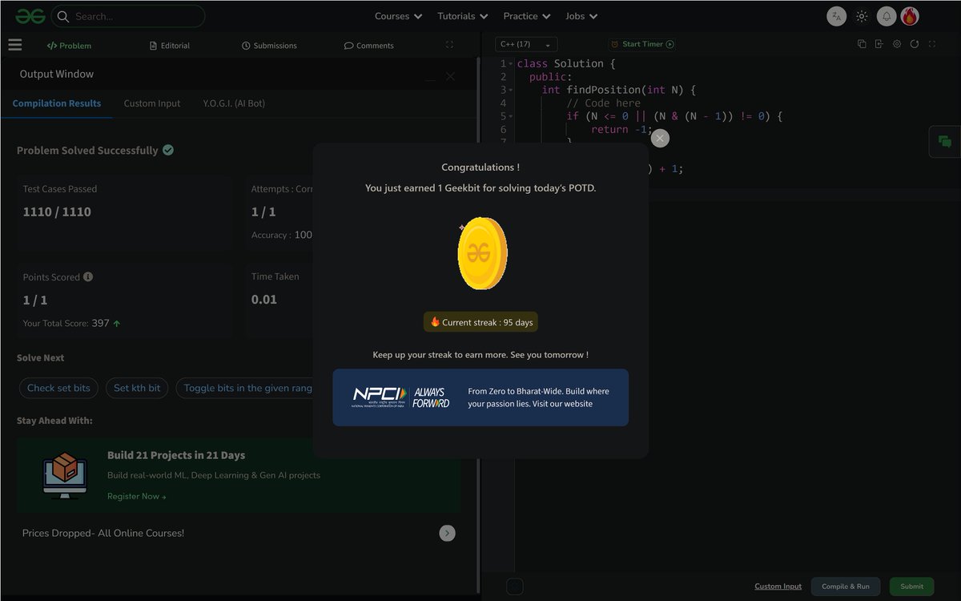
Task: Reset code with the refresh icon
Action: coord(914,44)
